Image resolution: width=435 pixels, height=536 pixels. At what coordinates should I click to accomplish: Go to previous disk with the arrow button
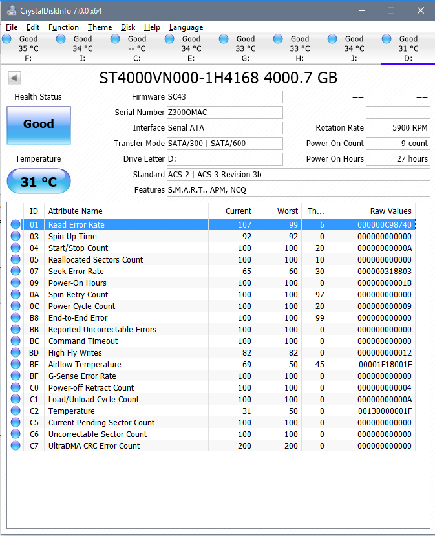point(14,78)
